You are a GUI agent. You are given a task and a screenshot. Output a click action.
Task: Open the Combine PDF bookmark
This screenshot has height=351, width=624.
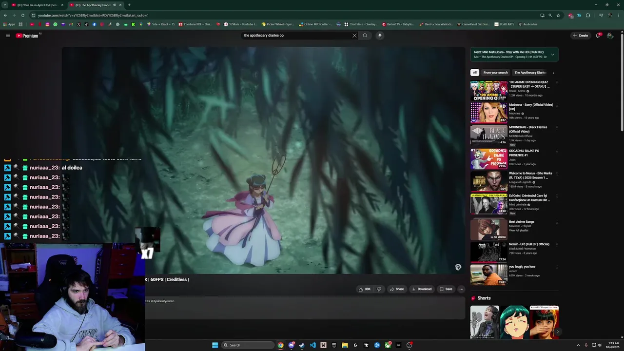(195, 24)
